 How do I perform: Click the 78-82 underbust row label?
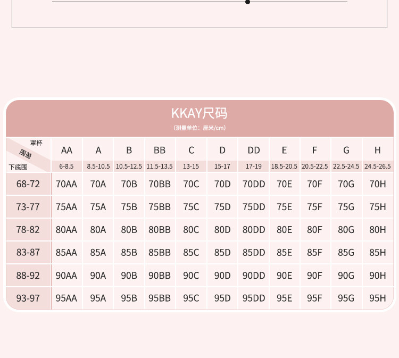(28, 229)
